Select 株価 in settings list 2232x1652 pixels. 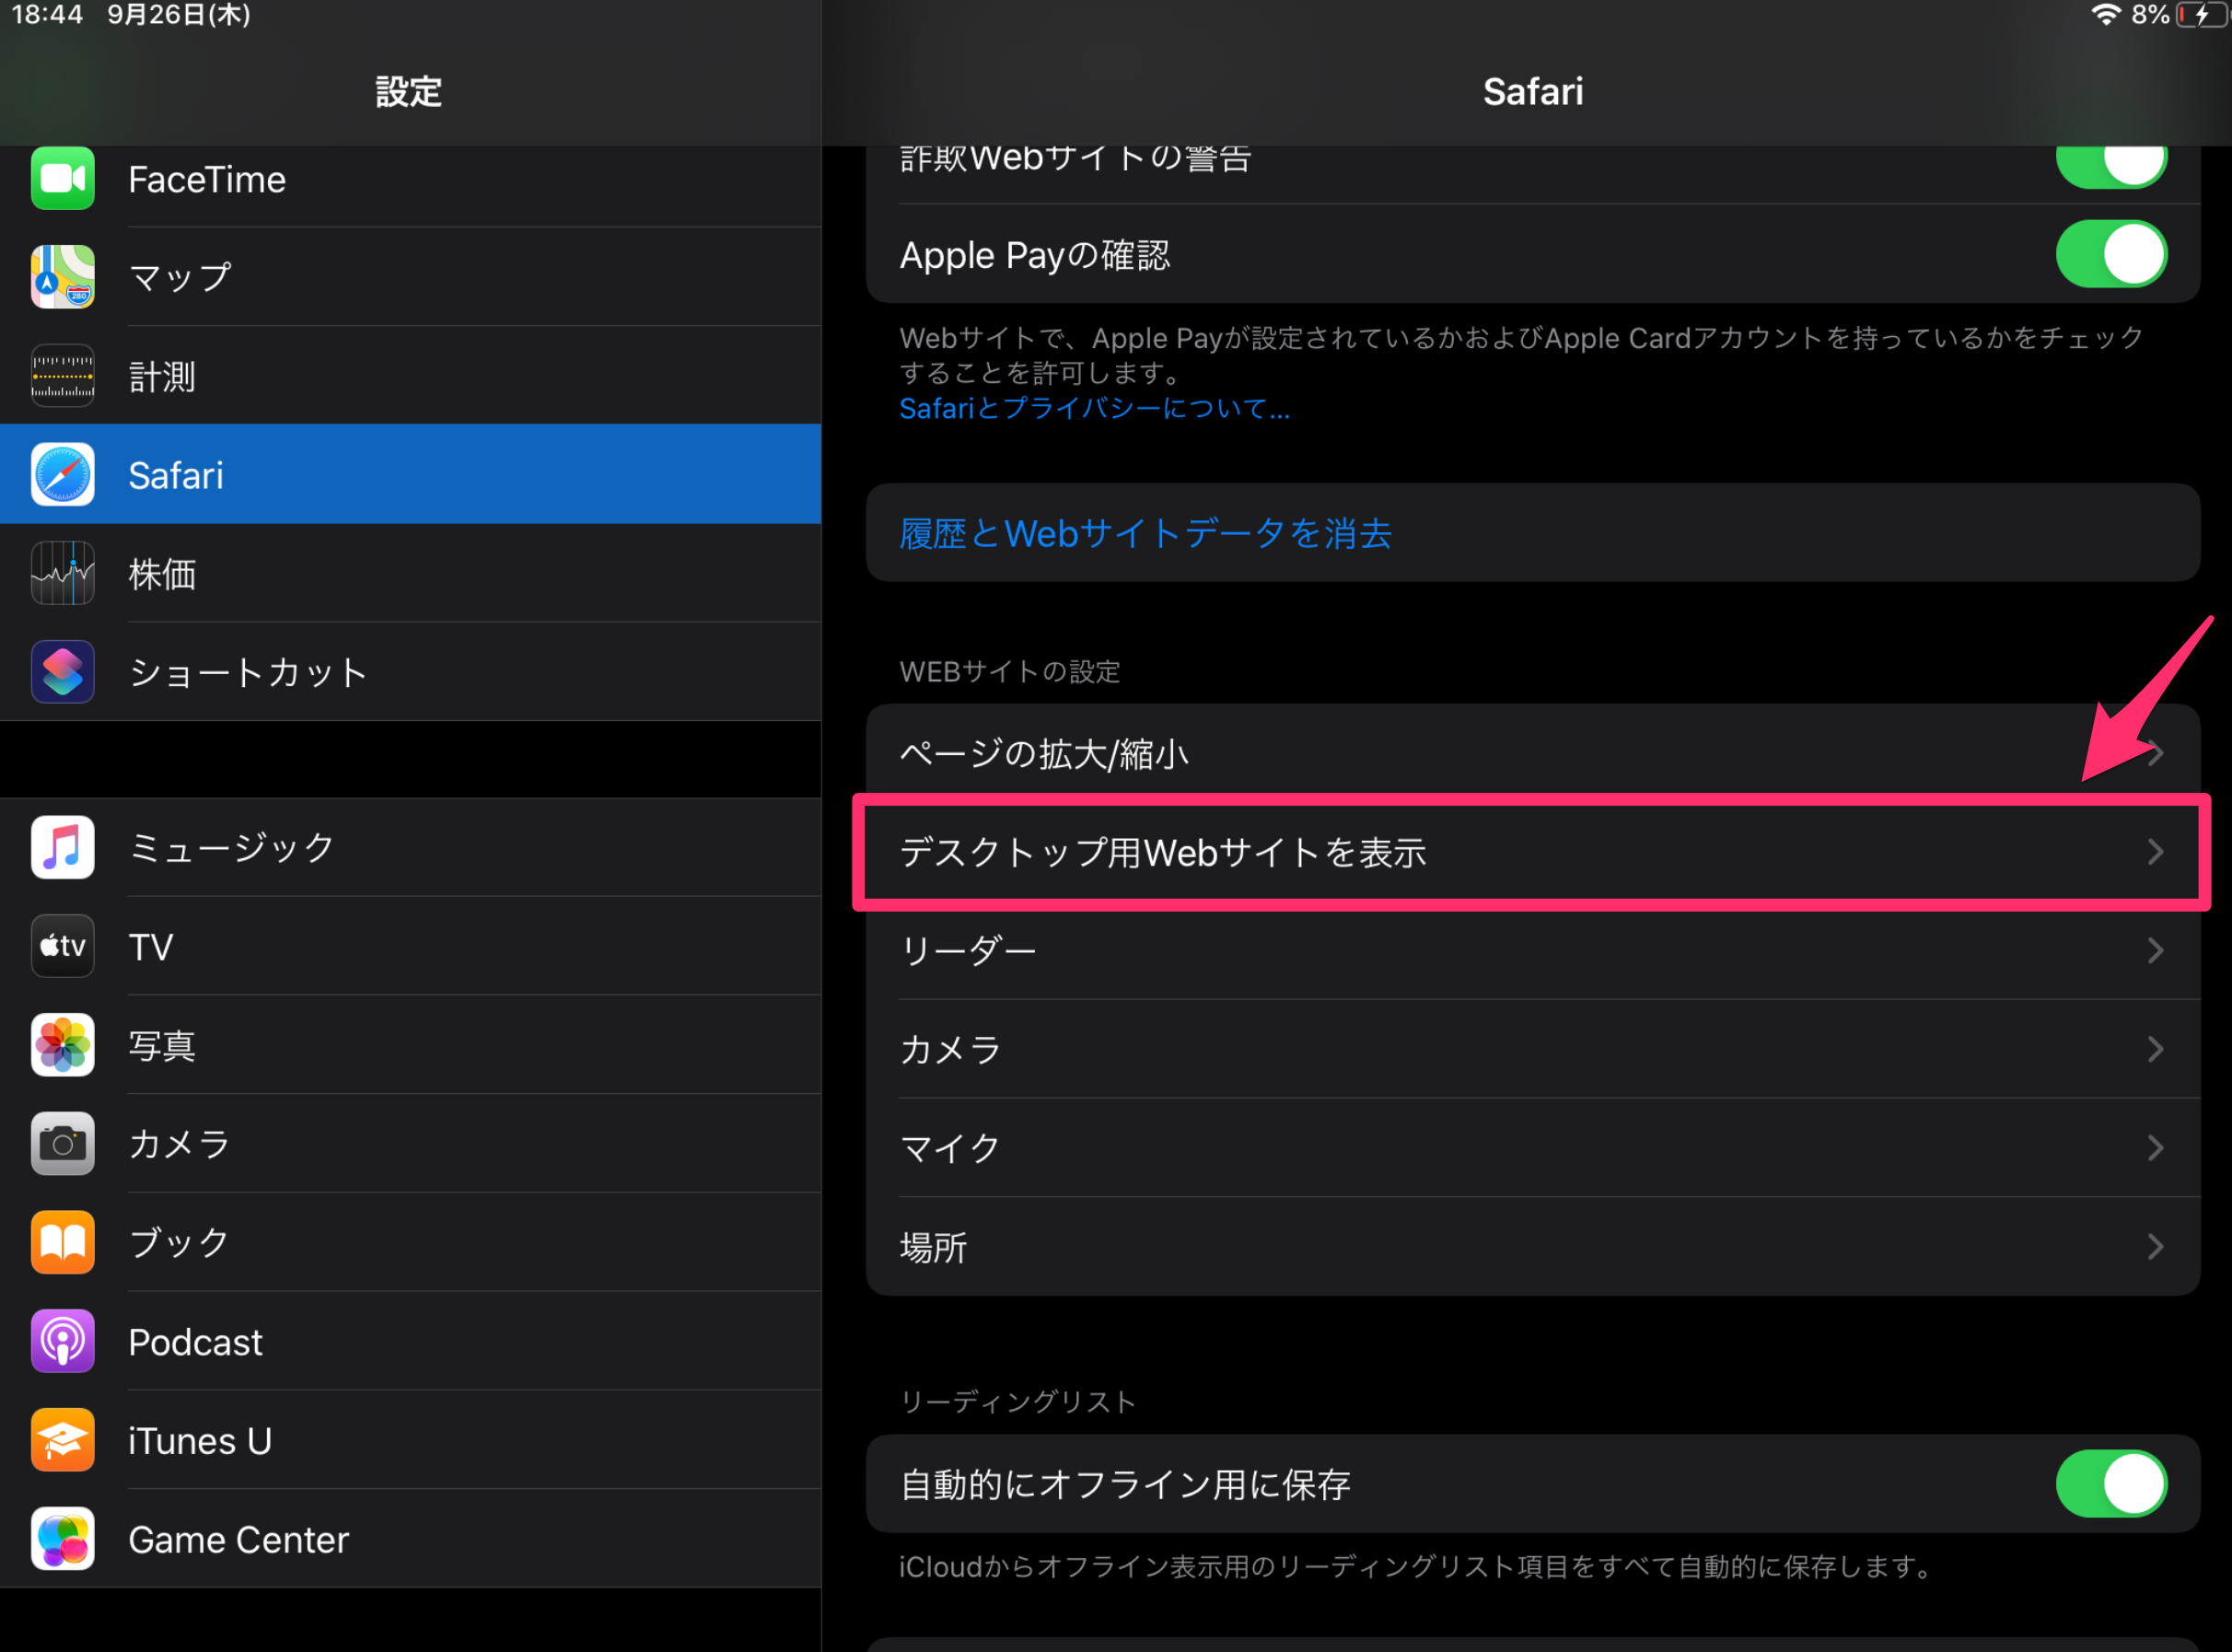coord(410,573)
